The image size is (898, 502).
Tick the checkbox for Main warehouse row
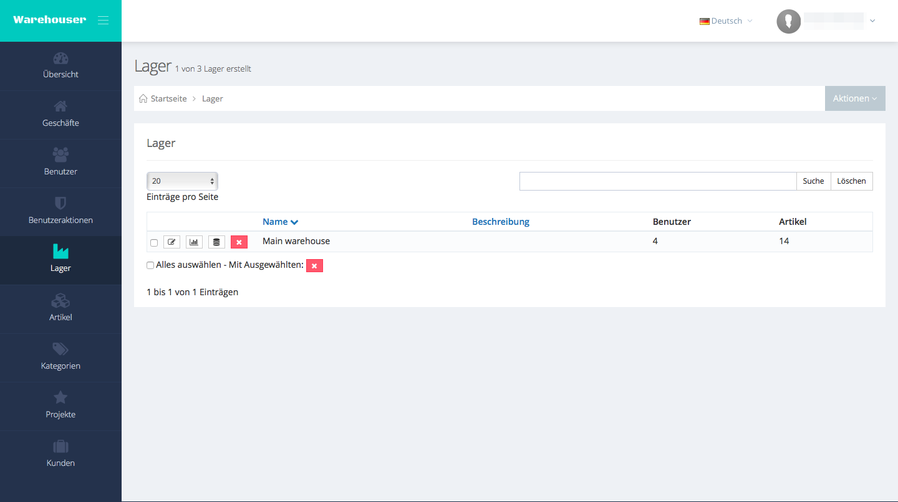(154, 243)
